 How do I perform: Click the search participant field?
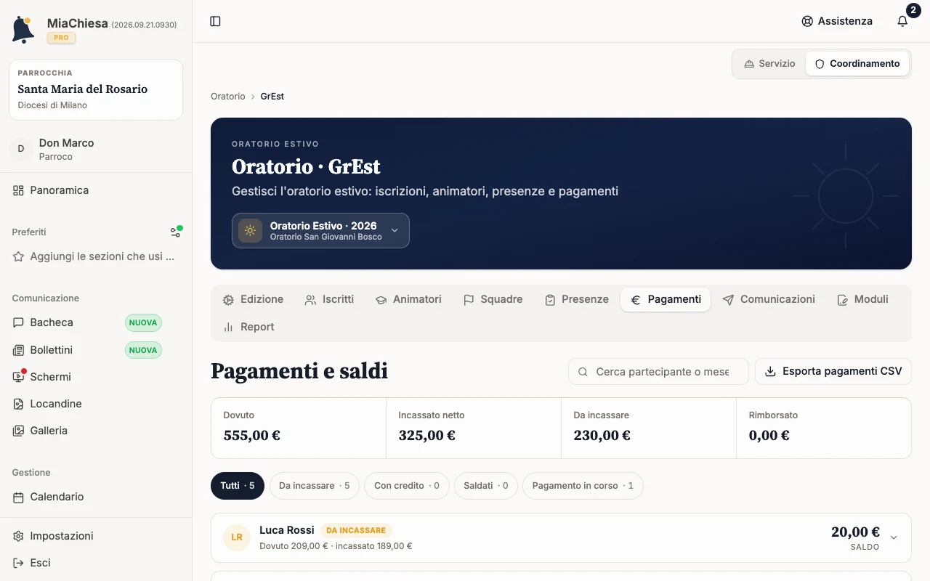pos(658,371)
